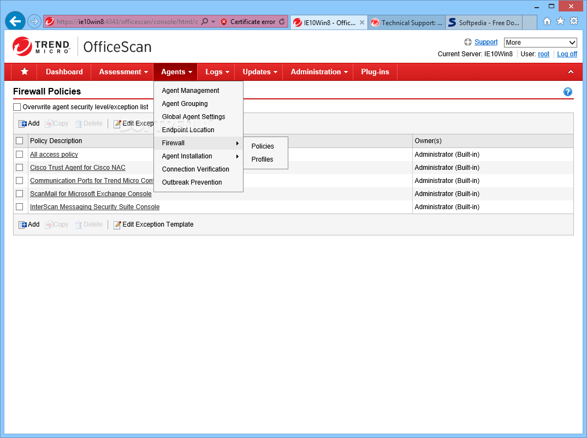Click the Trend Micro logo
Screen dimensions: 587x438
[x=41, y=46]
